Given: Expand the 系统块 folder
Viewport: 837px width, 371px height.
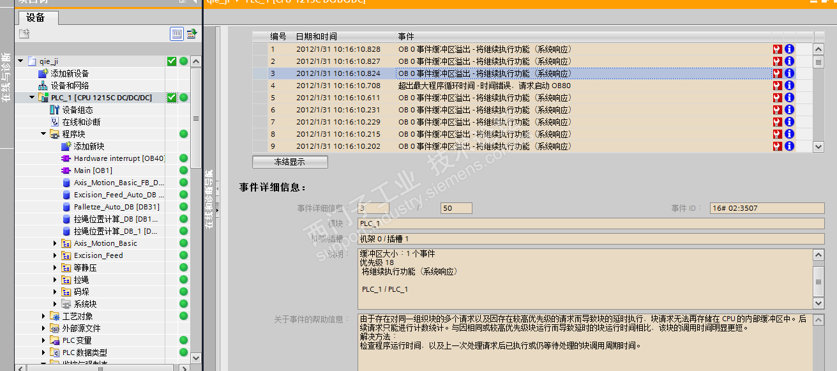Looking at the screenshot, I should tap(55, 304).
